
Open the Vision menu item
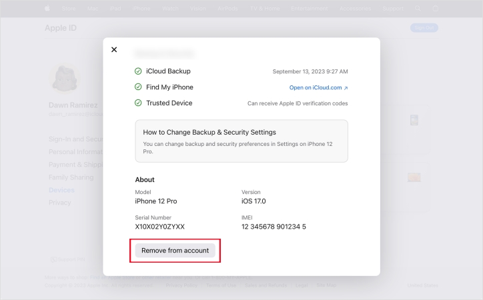click(197, 9)
